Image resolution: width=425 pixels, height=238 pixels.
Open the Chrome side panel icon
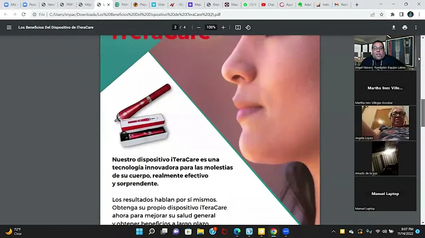(401, 14)
